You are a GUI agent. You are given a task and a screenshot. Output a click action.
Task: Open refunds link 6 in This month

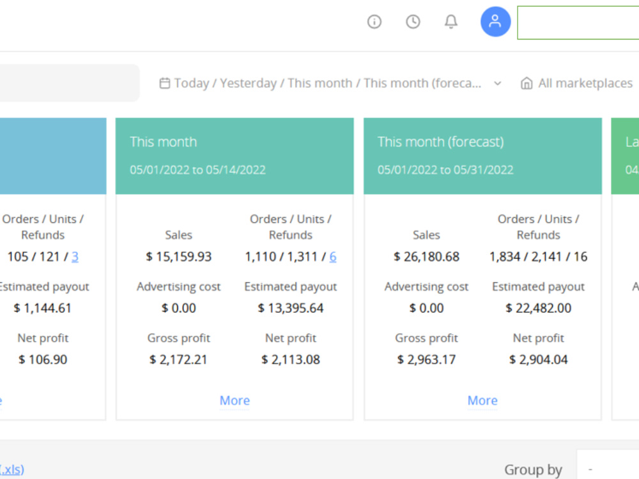333,257
